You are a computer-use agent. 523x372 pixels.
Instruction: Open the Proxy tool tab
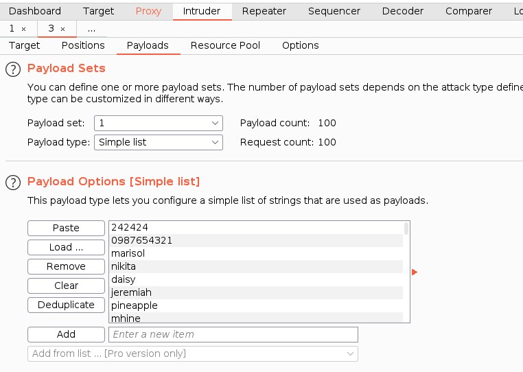[148, 11]
